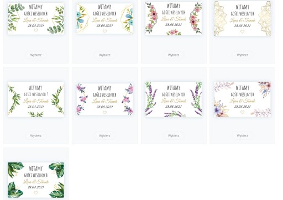Select the monstera tropical leaves design
This screenshot has height=200, width=283.
pyautogui.click(x=36, y=180)
